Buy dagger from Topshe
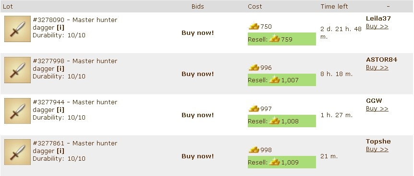Screen dimensions: 414x176 click(377, 149)
